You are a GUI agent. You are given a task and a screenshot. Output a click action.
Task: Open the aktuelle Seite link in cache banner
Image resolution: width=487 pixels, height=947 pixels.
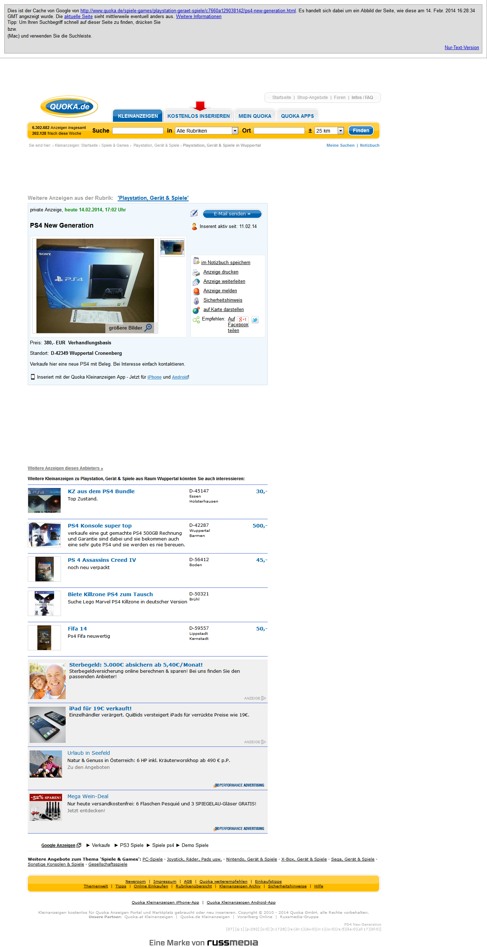click(x=78, y=17)
